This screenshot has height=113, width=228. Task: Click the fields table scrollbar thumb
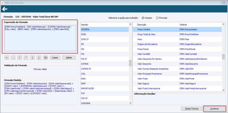point(223,57)
